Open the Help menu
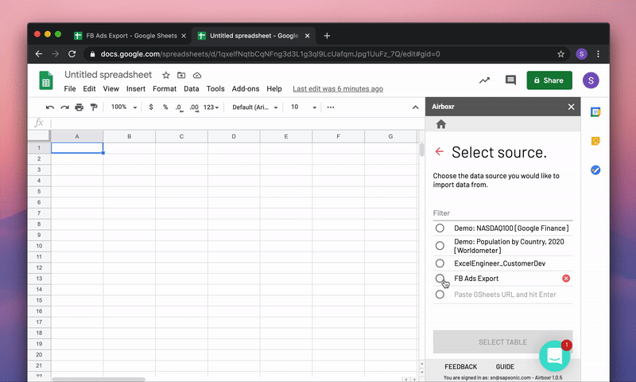 [274, 88]
